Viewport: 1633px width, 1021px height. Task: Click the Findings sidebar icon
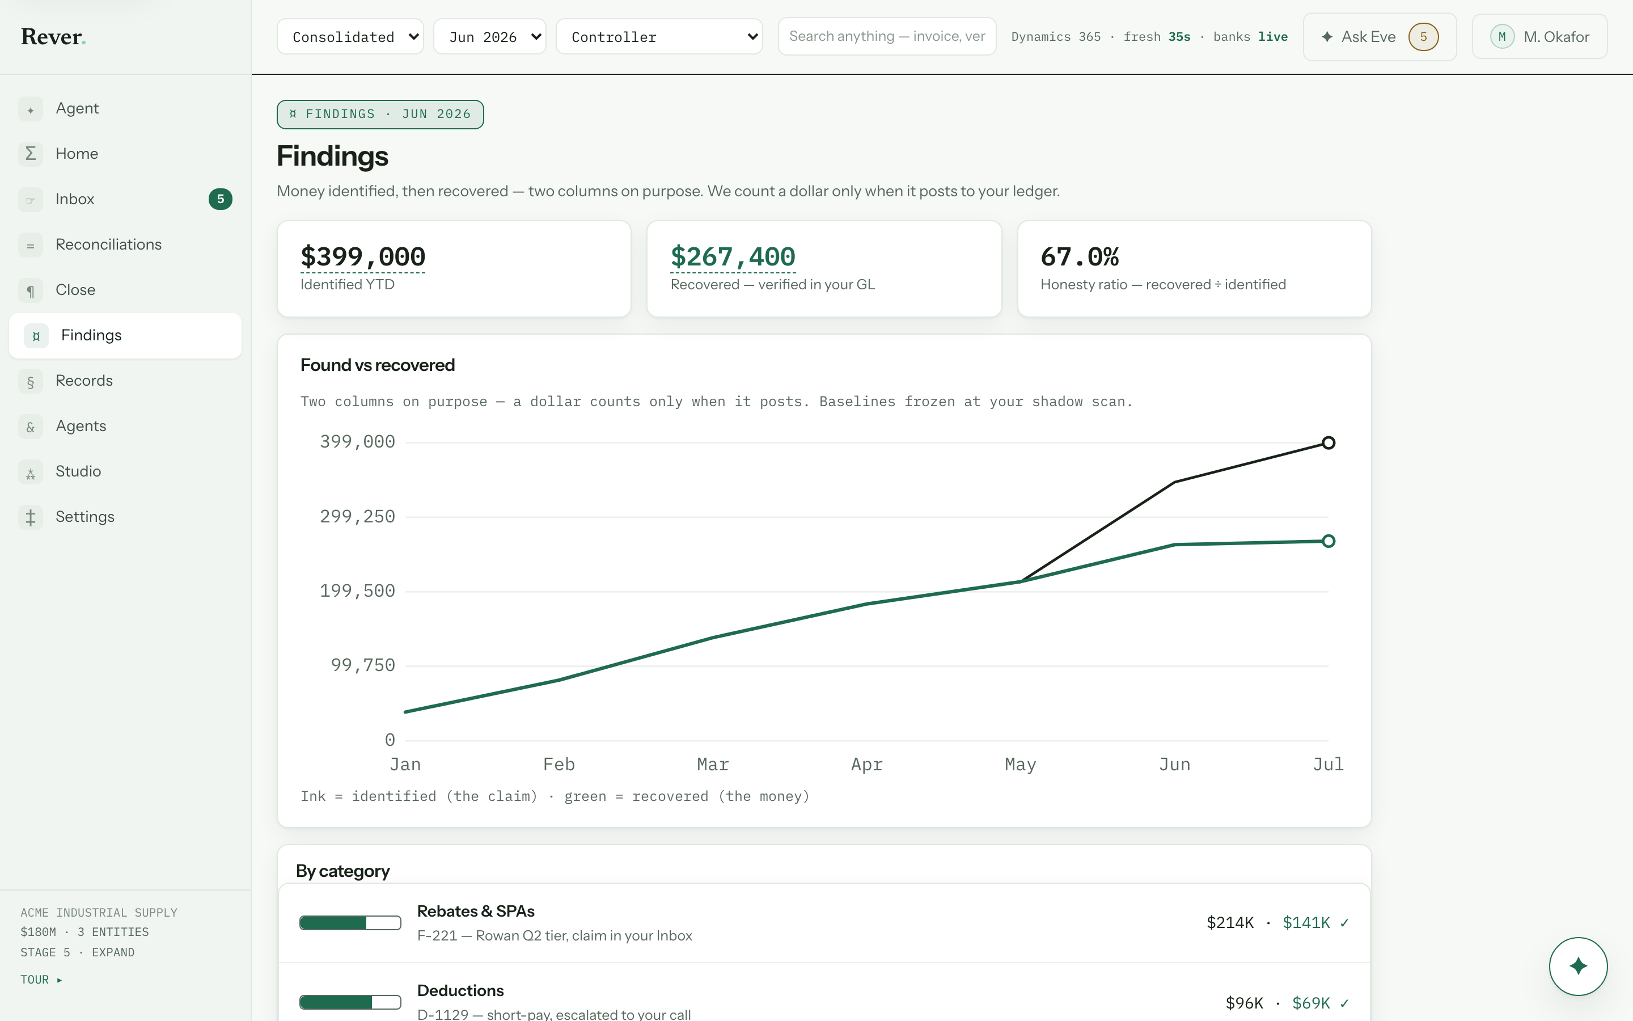click(36, 336)
